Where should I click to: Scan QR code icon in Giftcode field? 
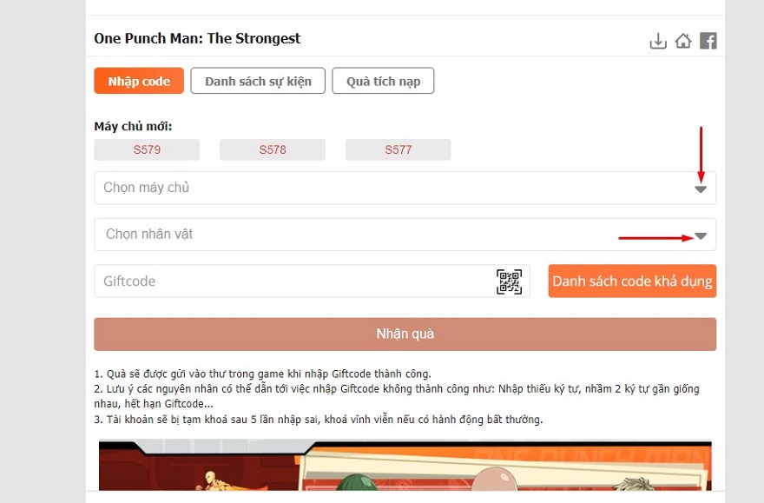[509, 281]
